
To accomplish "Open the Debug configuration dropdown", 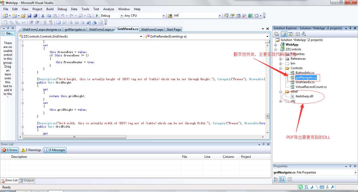I will click(122, 16).
